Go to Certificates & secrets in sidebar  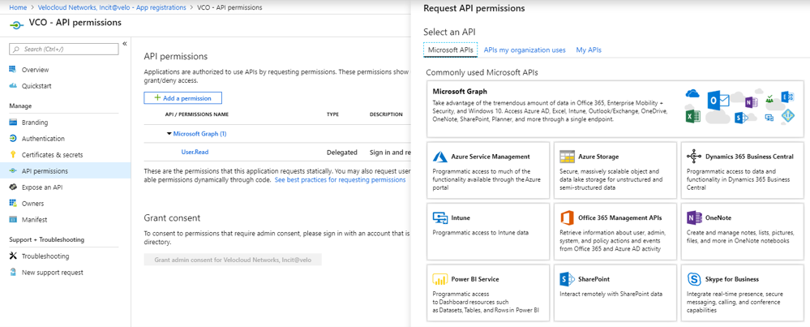(52, 155)
